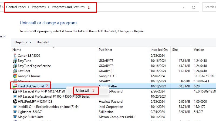
Task: Sort by the Version column header
Action: pyautogui.click(x=199, y=50)
